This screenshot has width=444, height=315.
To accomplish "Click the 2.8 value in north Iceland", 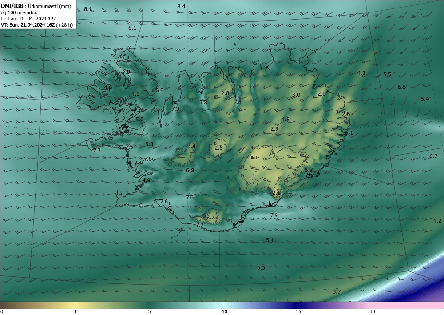I will 225,93.
